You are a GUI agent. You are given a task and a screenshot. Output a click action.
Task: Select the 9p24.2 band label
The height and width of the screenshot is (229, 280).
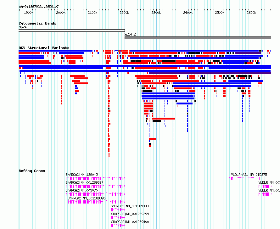coord(130,34)
